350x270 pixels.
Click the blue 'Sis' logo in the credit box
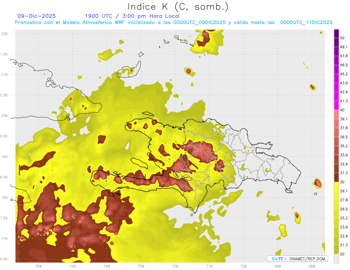click(275, 259)
